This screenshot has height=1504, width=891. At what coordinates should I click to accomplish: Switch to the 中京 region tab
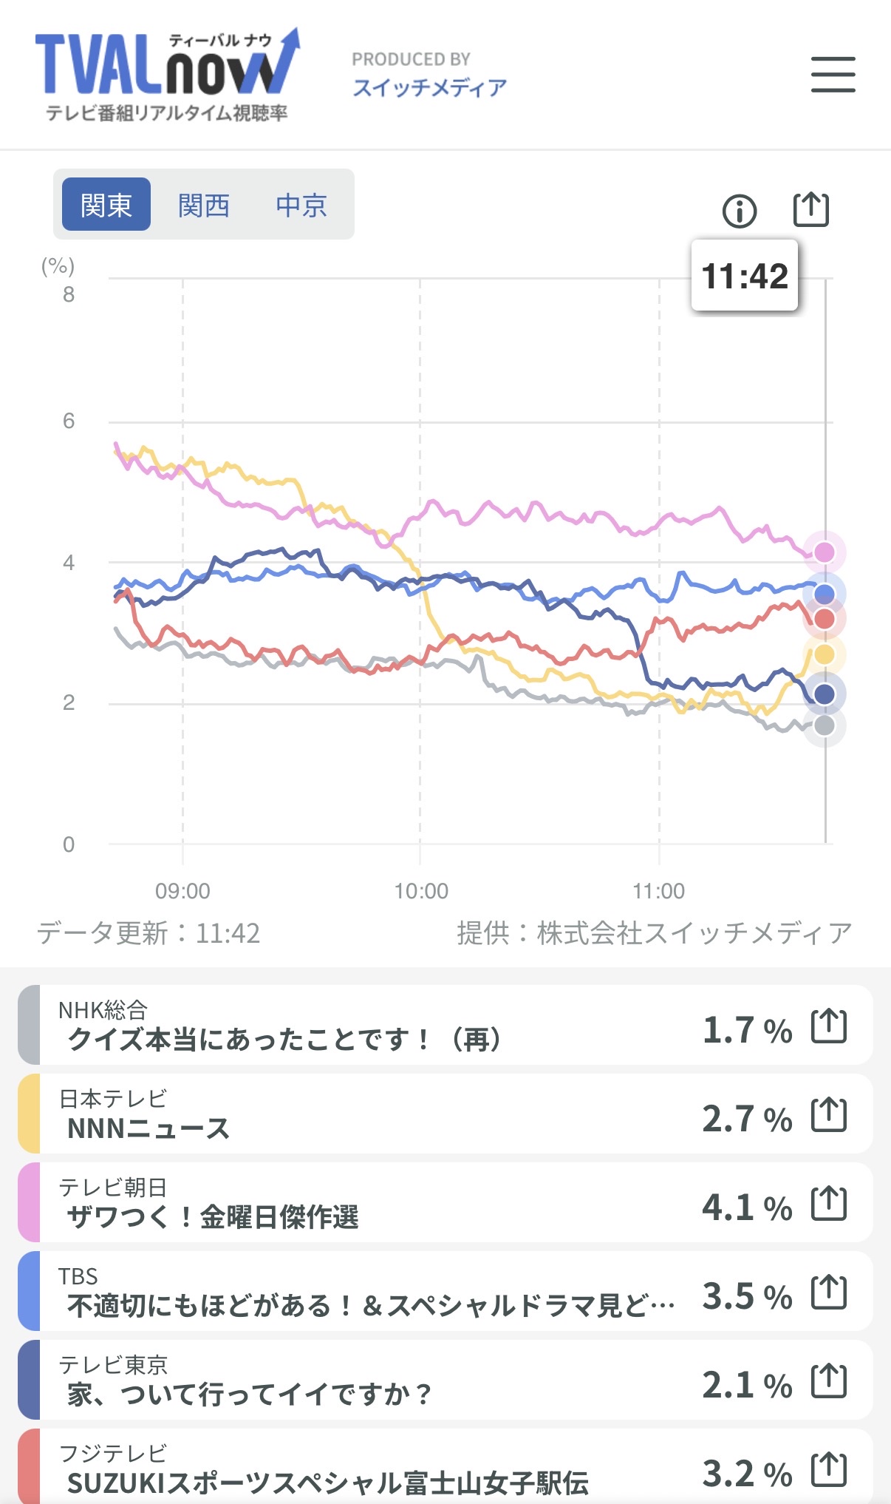[x=301, y=205]
